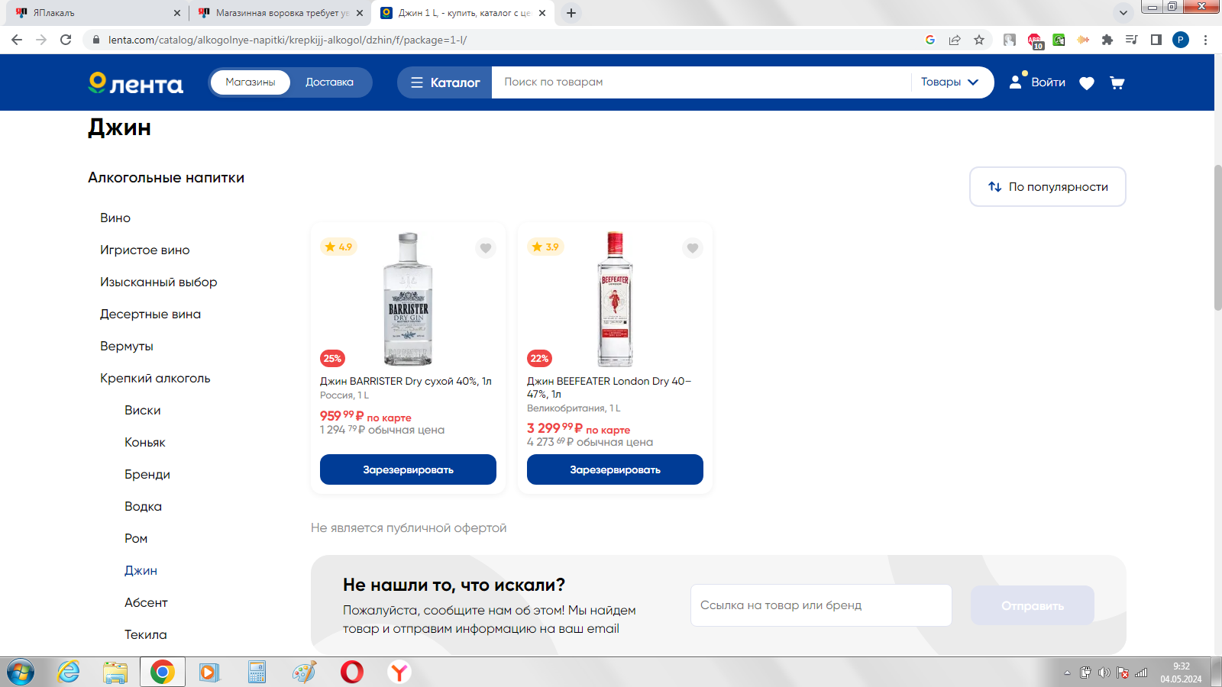Add BEEFEATER gin to favorites
The image size is (1222, 687).
tap(693, 248)
